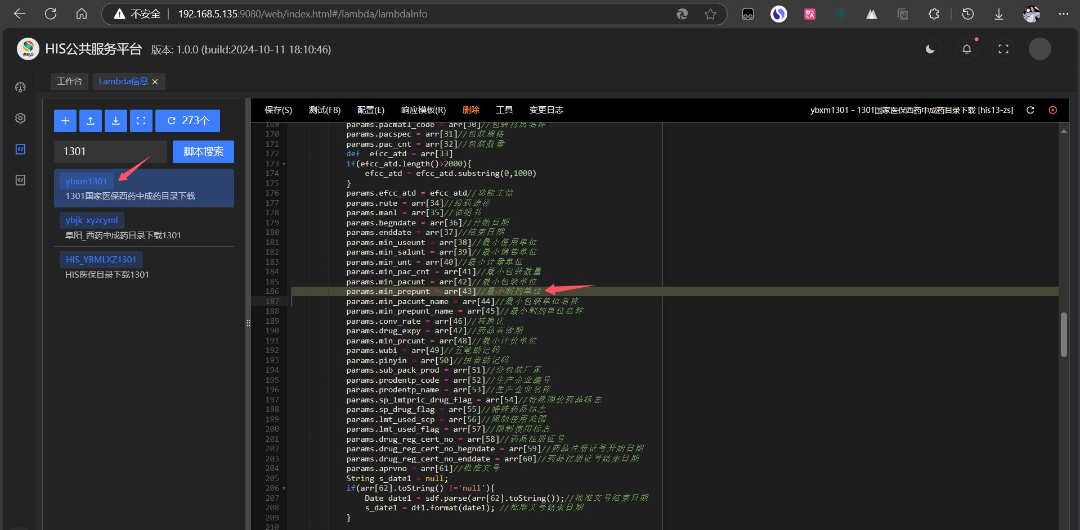
Task: Select the ybjk_xyzcyml script entry
Action: tap(144, 228)
